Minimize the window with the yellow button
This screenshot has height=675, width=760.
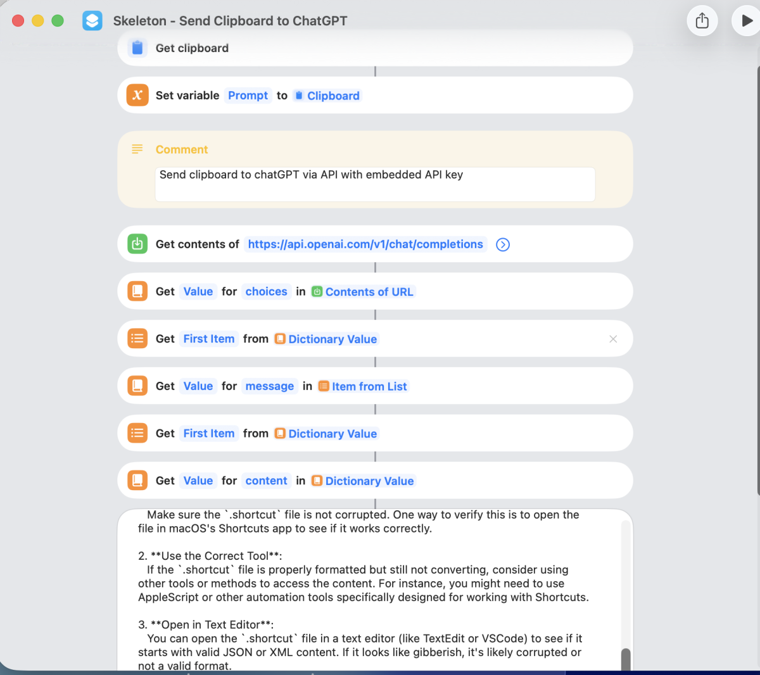[x=38, y=21]
